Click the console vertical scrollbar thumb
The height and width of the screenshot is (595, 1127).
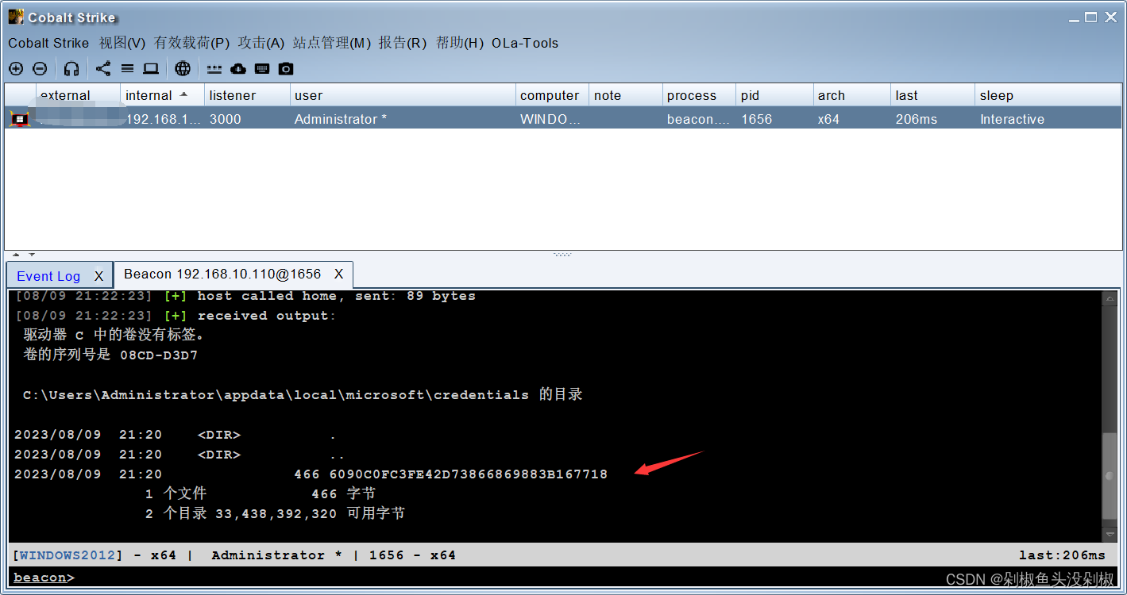(1110, 476)
